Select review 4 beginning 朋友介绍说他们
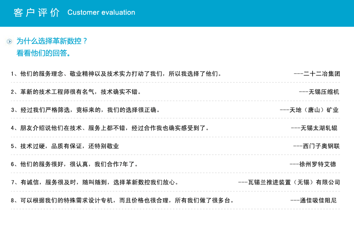Viewport: 354px width, 245px height. [110, 128]
